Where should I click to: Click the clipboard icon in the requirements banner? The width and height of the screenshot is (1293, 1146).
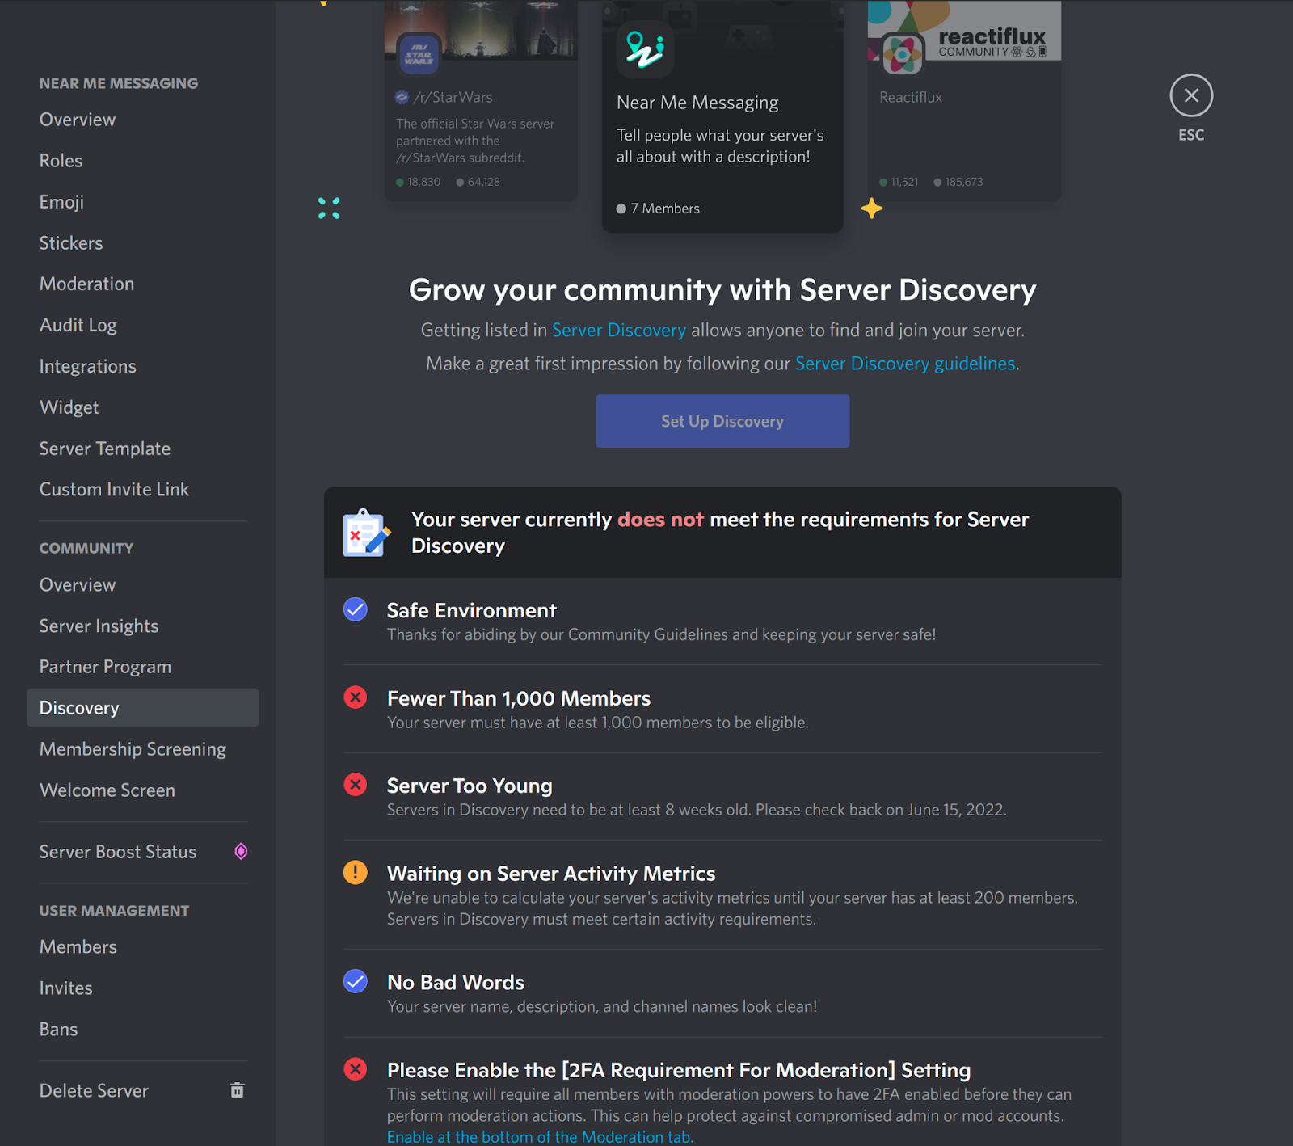click(x=365, y=533)
